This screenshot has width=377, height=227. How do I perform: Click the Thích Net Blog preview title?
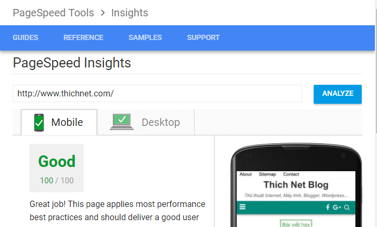pos(295,185)
